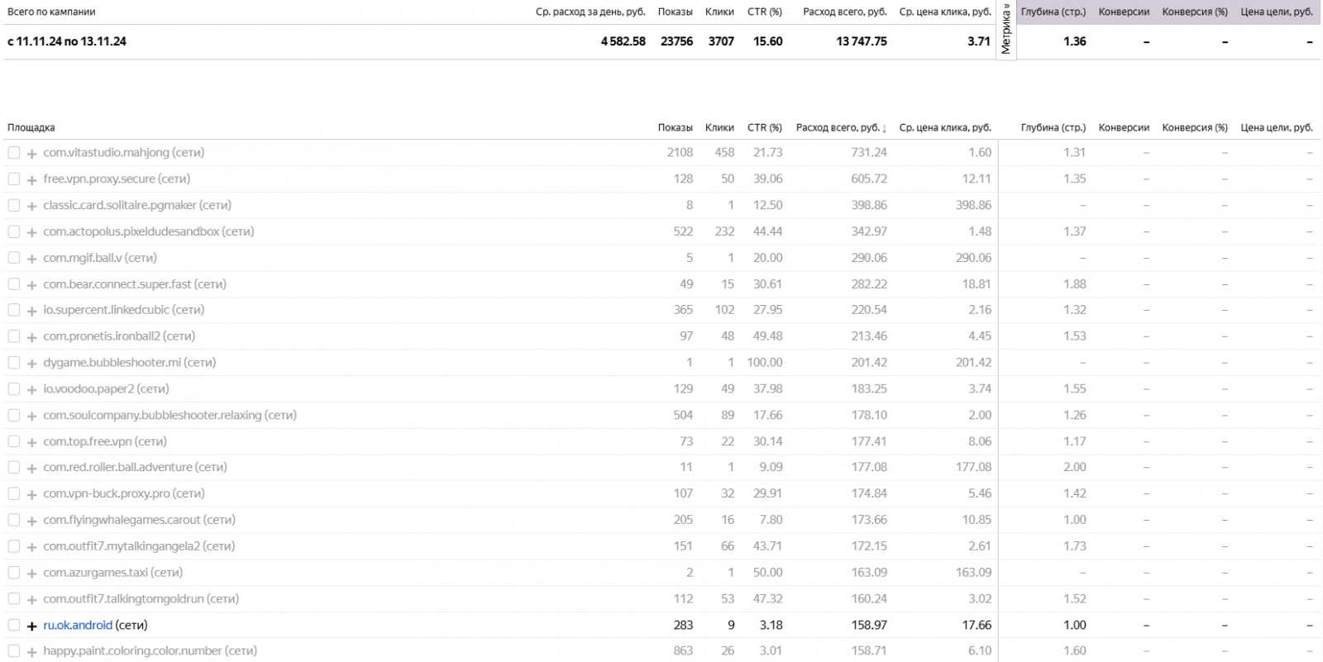This screenshot has height=662, width=1323.
Task: Click the com.outfit7.talkingtomgoldrun site name
Action: 124,598
